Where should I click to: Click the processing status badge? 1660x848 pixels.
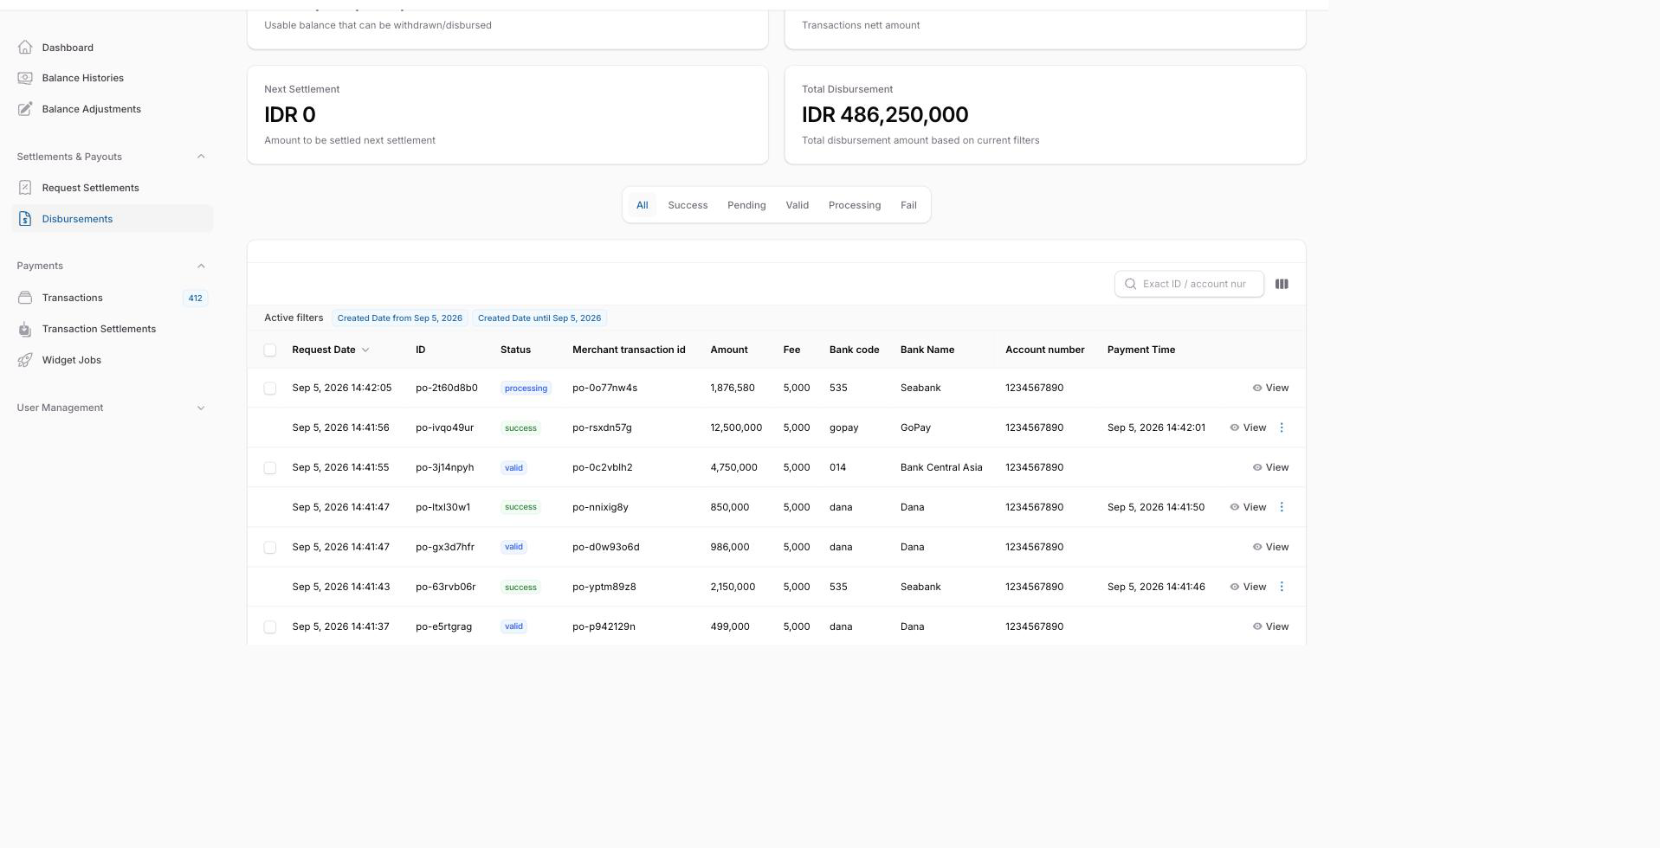coord(526,389)
